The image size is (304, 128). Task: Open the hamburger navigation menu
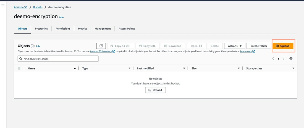[x=3, y=5]
